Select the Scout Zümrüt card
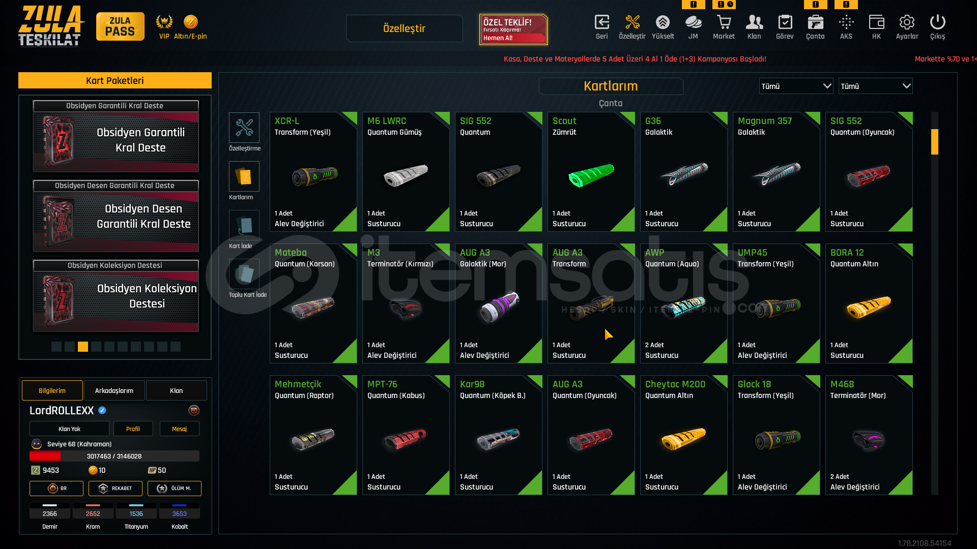Image resolution: width=977 pixels, height=549 pixels. pyautogui.click(x=591, y=172)
